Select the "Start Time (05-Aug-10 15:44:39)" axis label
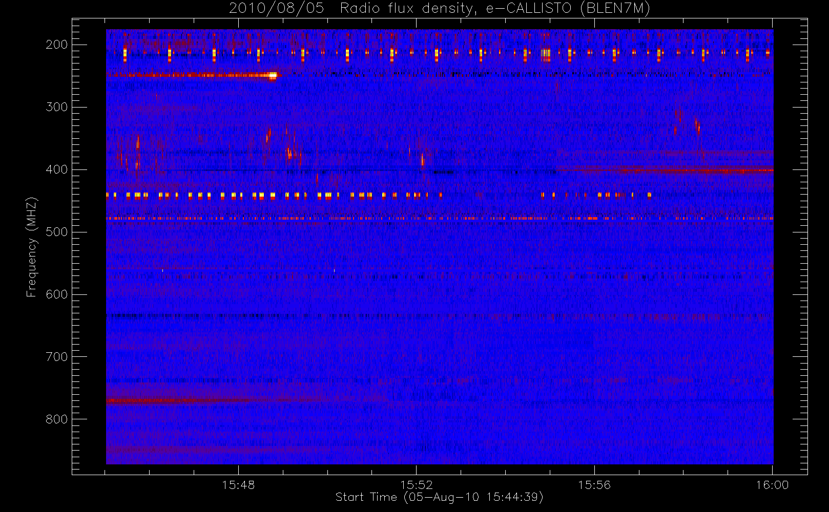 pos(439,497)
